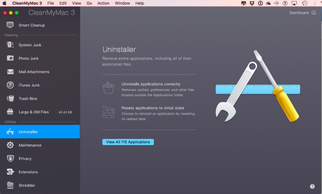Open Shredder via its shredder icon
Viewport: 322px width, 194px height.
click(10, 185)
